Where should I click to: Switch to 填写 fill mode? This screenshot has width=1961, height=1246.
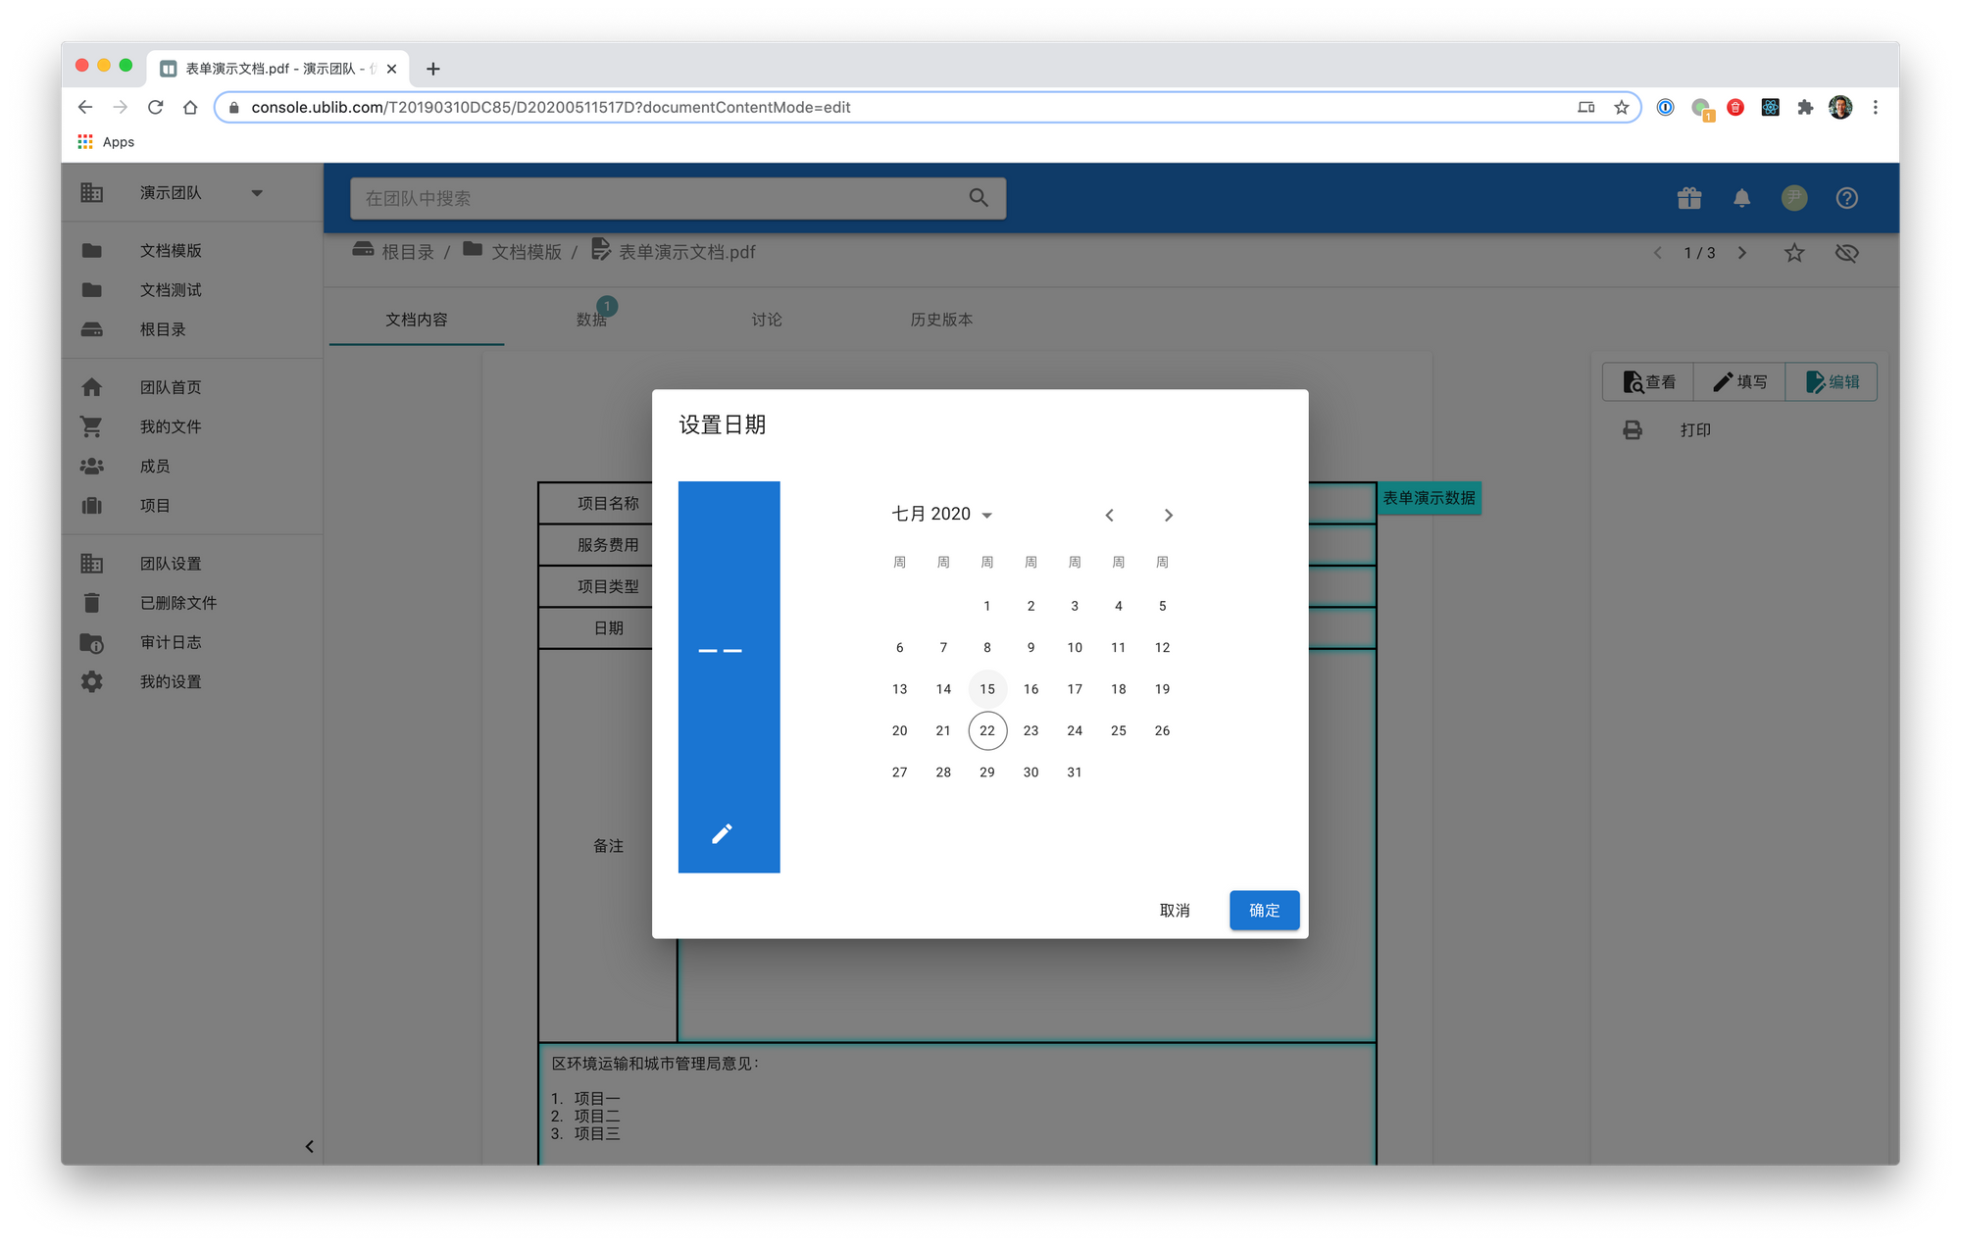point(1738,381)
